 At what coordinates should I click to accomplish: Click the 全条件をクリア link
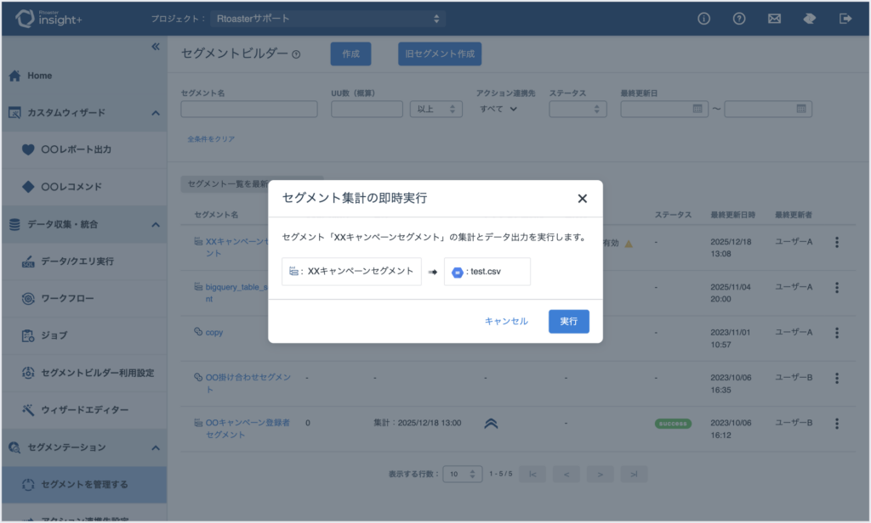coord(211,139)
